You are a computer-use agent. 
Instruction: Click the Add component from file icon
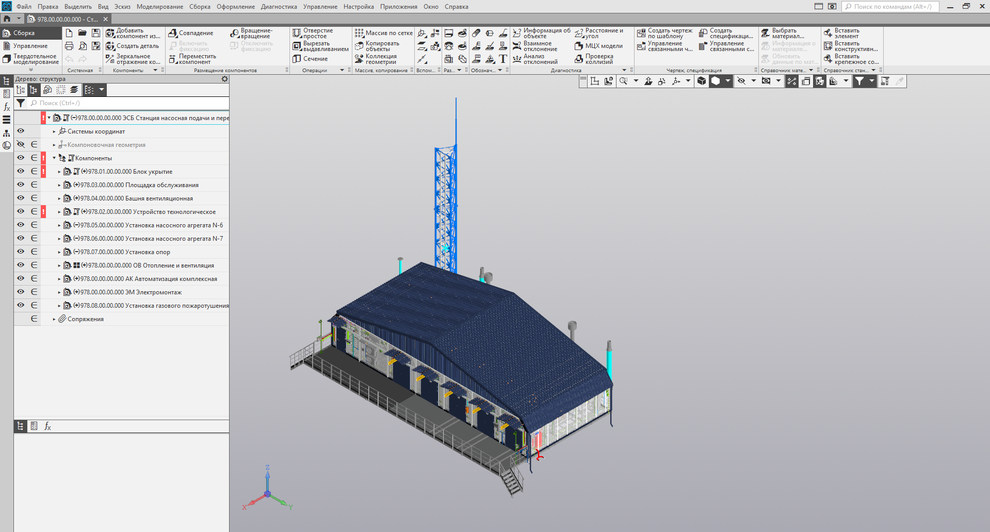[110, 34]
